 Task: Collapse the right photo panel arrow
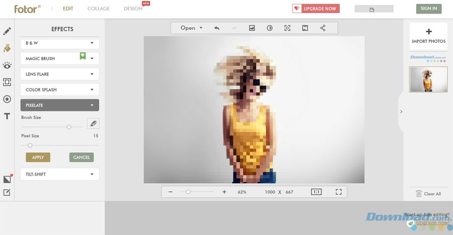pos(401,112)
